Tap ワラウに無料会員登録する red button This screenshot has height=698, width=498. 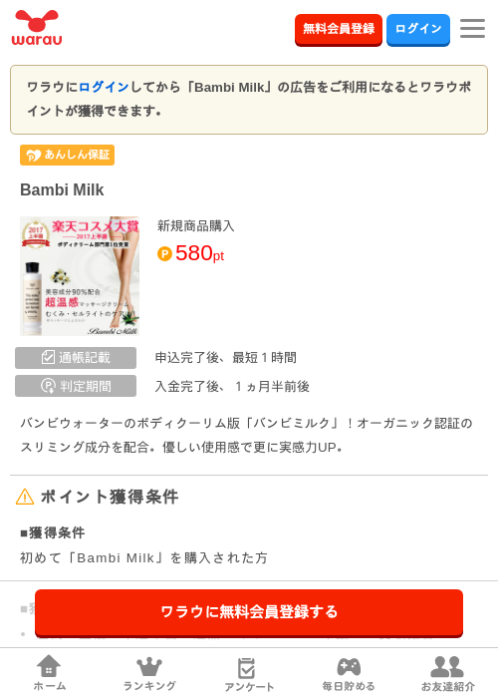pos(249,613)
